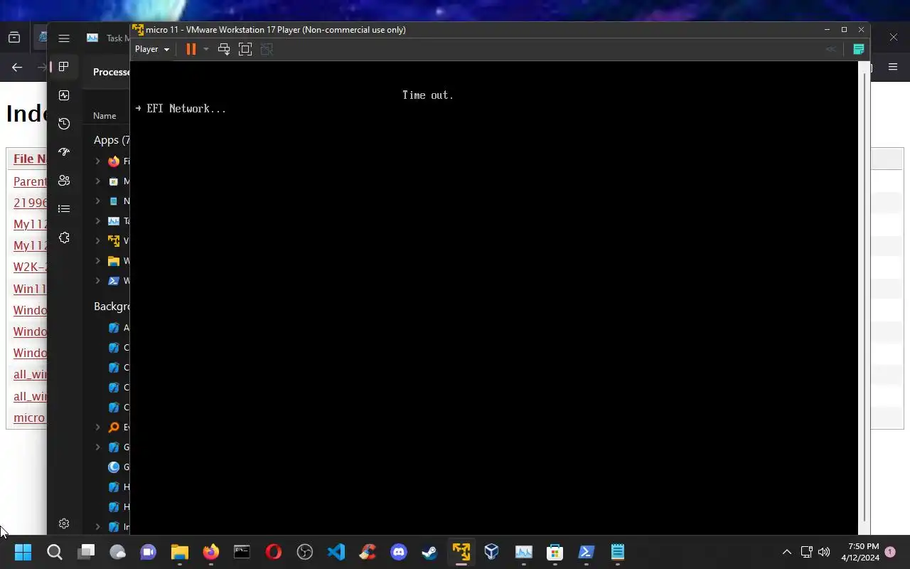Open VirtualBox from taskbar
The height and width of the screenshot is (569, 910).
(492, 552)
